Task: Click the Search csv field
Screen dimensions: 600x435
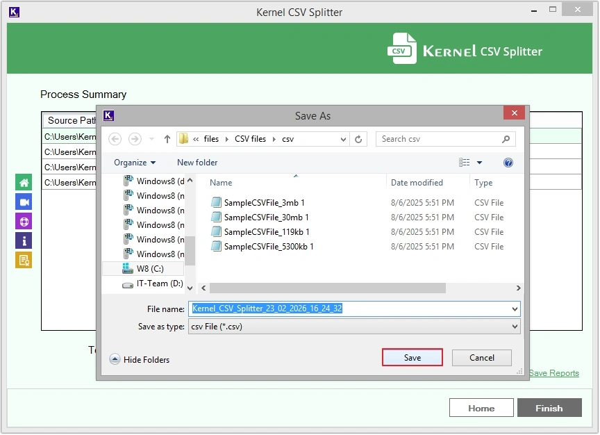Action: [x=439, y=139]
